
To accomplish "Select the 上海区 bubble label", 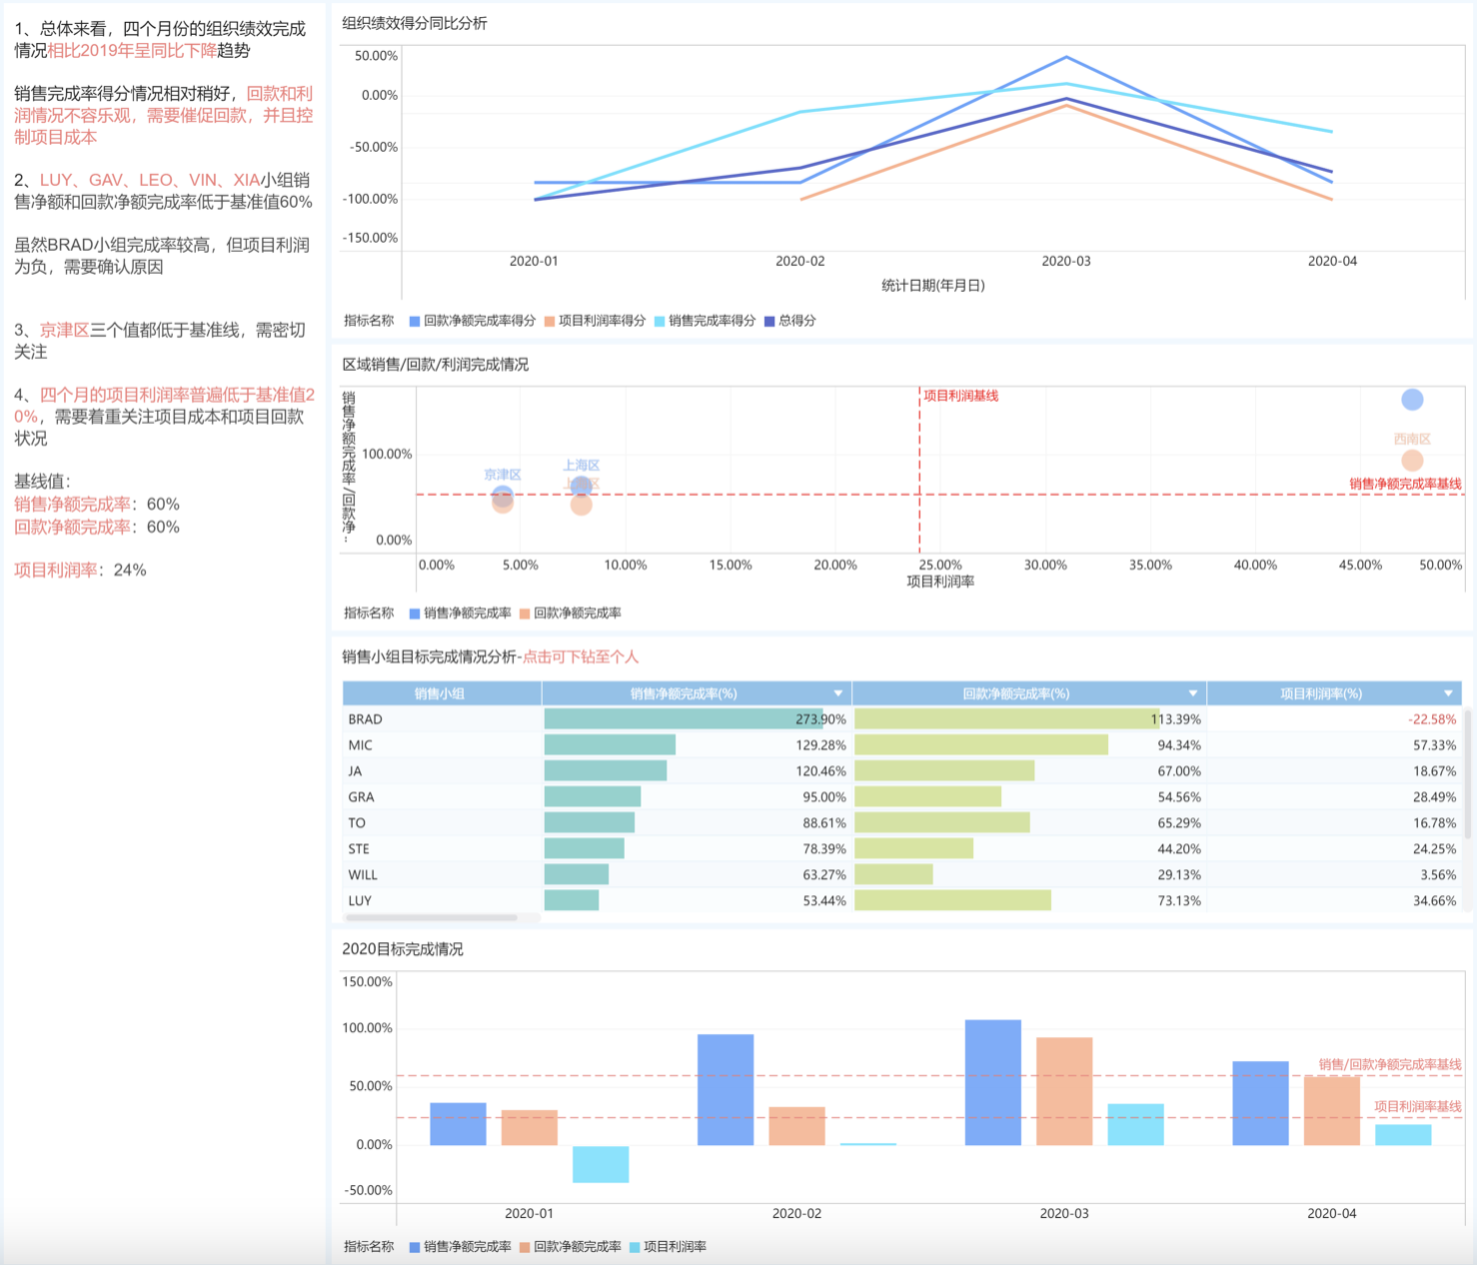I will tap(581, 465).
